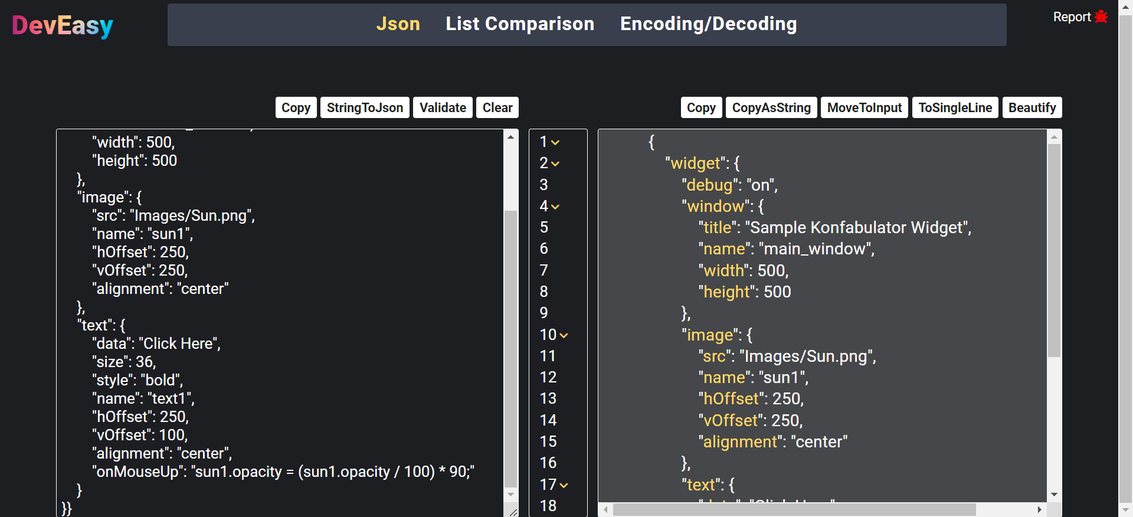
Task: Collapse the window block at line 4
Action: [555, 207]
